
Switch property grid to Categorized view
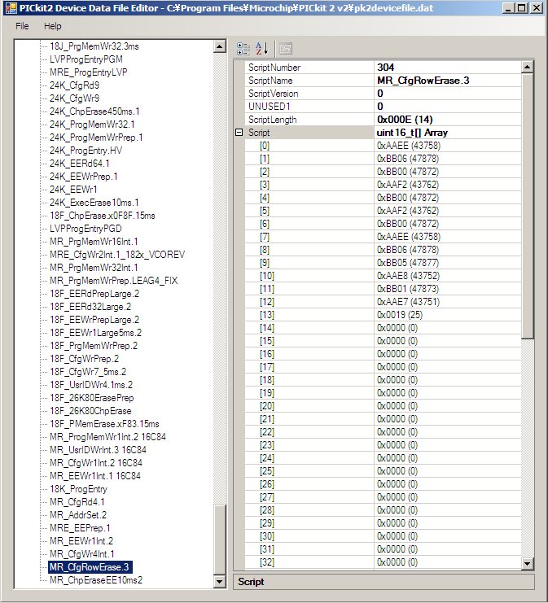click(243, 49)
